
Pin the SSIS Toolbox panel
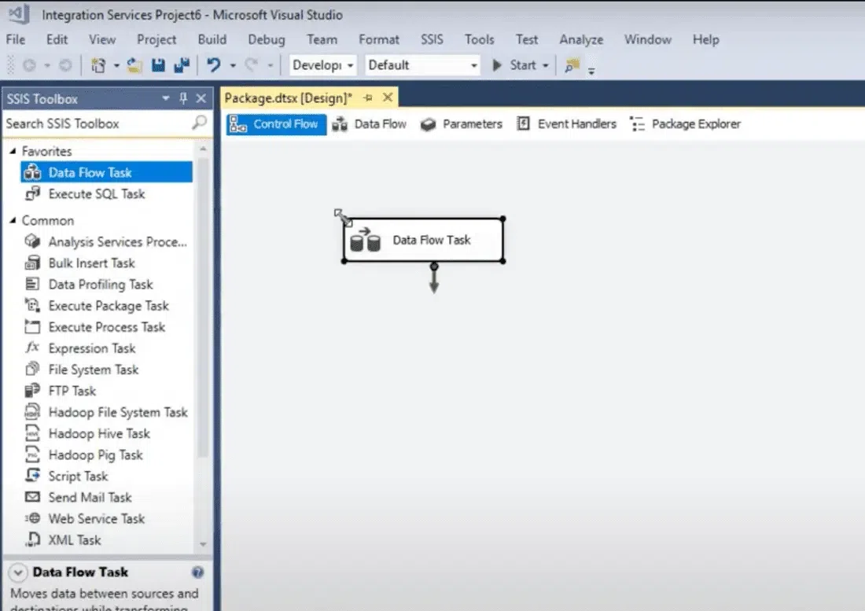point(184,98)
